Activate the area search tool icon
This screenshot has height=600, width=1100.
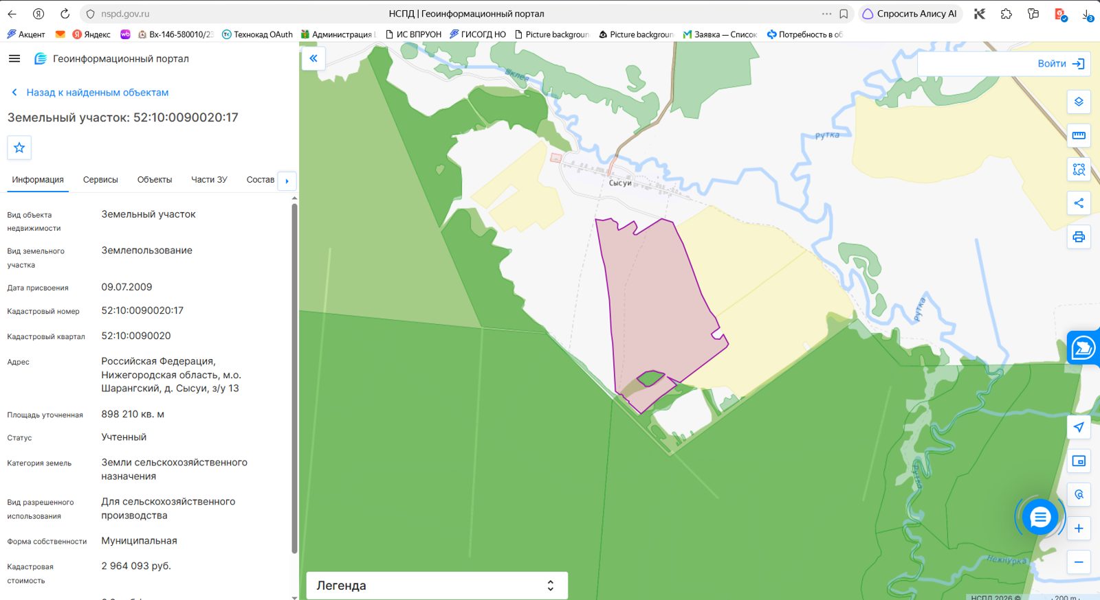coord(1079,169)
